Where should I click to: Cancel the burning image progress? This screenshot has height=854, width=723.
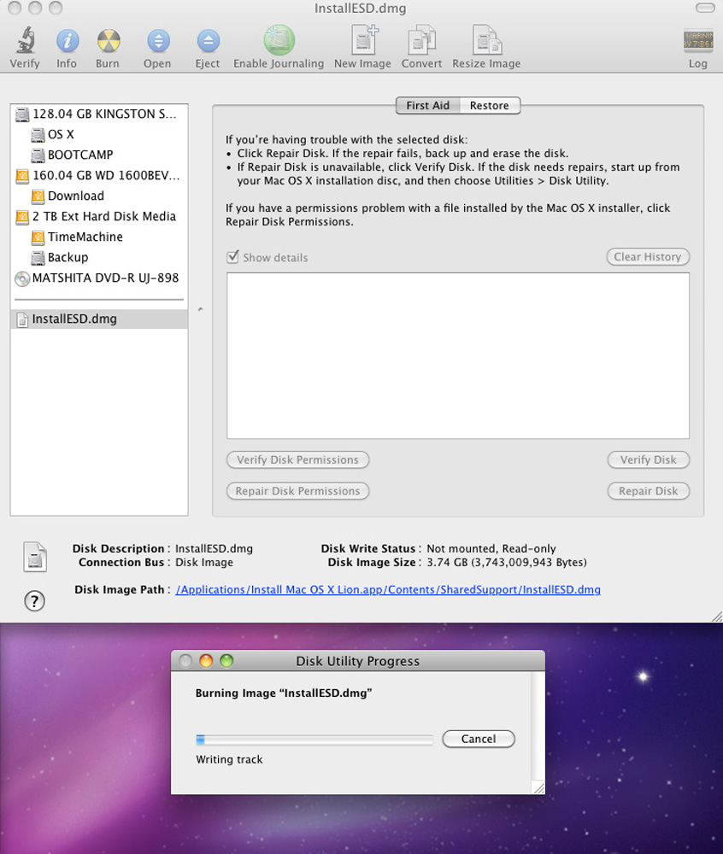click(x=479, y=739)
